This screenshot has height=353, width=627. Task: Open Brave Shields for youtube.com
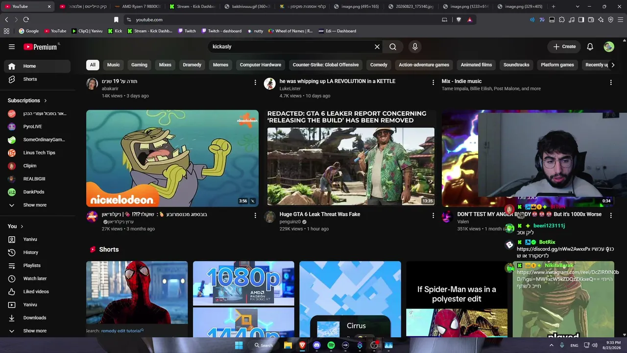tap(458, 20)
